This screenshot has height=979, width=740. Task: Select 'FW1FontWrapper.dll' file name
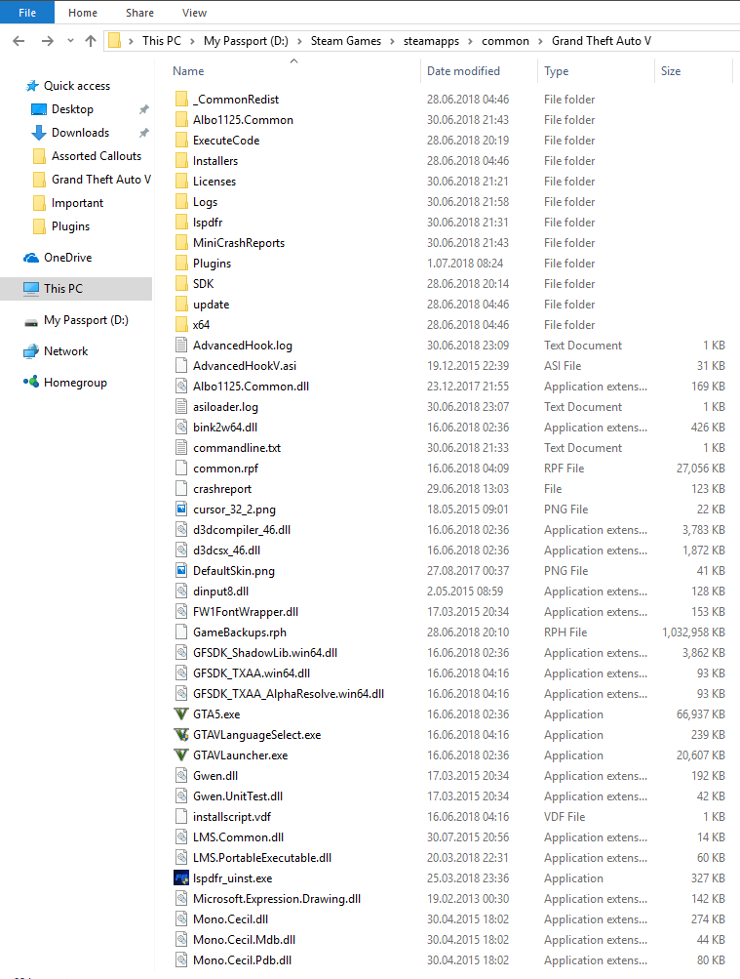click(246, 612)
